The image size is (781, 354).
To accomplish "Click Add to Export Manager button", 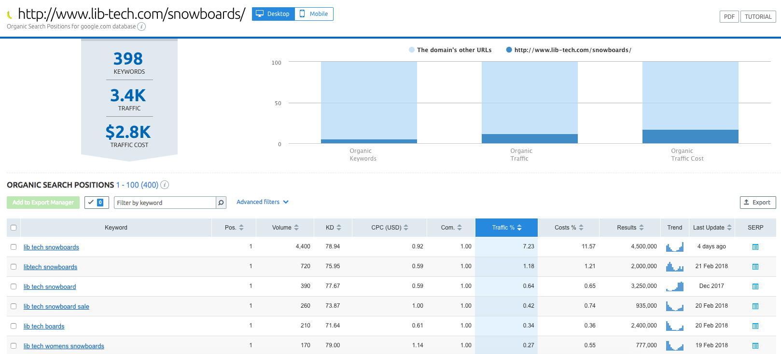I will point(43,203).
